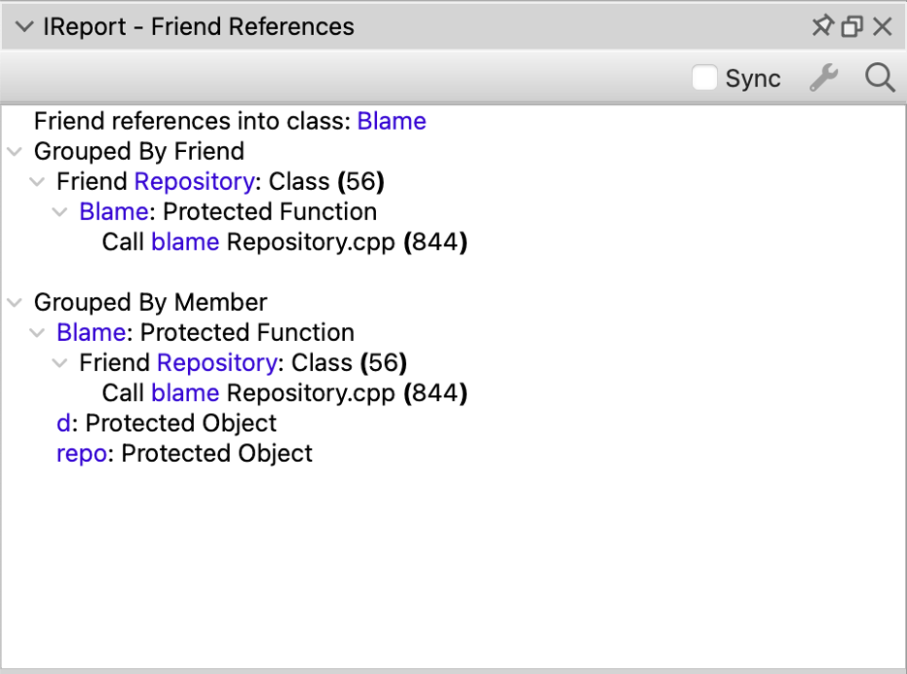Follow blame call link under Grouped By Member
Image resolution: width=907 pixels, height=674 pixels.
185,393
